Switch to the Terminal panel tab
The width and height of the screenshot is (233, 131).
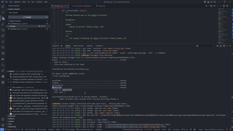tap(90, 46)
